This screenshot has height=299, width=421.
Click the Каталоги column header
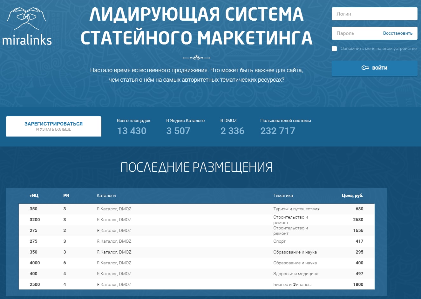(x=106, y=195)
